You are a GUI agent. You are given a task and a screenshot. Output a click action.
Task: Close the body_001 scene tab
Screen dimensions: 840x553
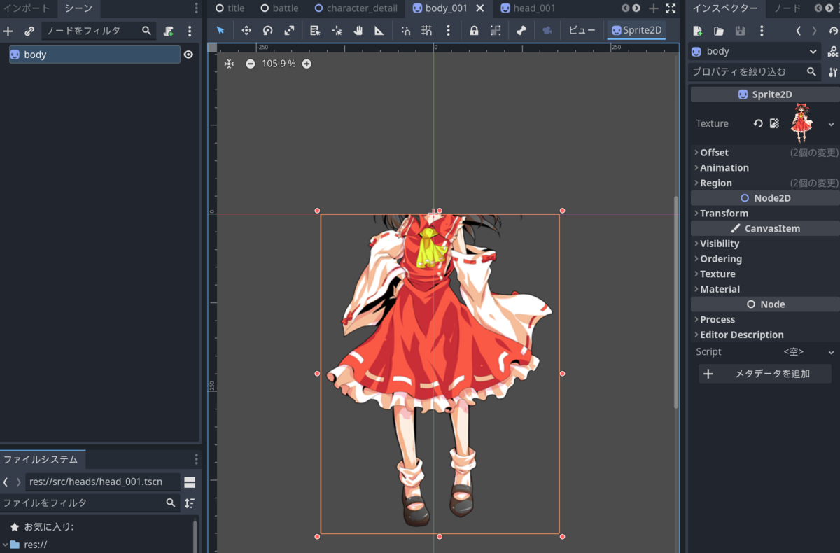[x=480, y=8]
